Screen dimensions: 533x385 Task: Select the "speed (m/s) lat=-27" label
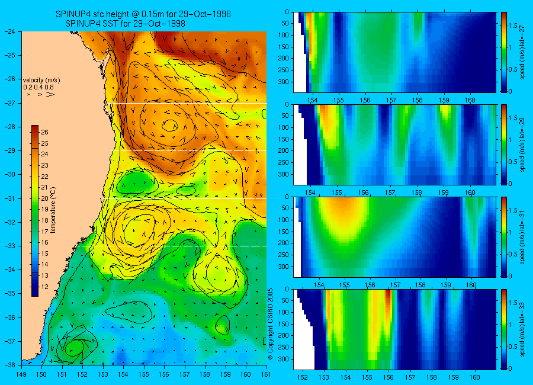pyautogui.click(x=523, y=52)
